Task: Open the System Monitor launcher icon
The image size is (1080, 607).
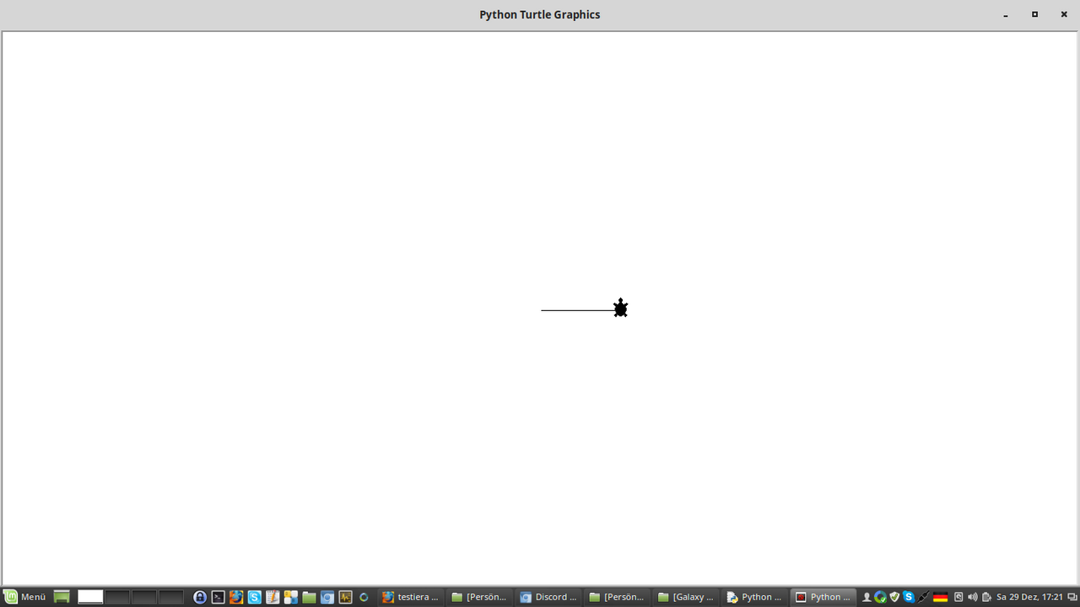Action: 345,597
